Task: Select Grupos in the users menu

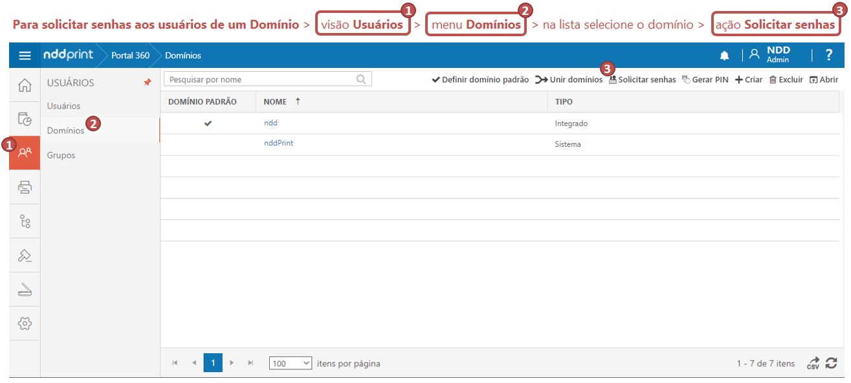Action: (61, 155)
